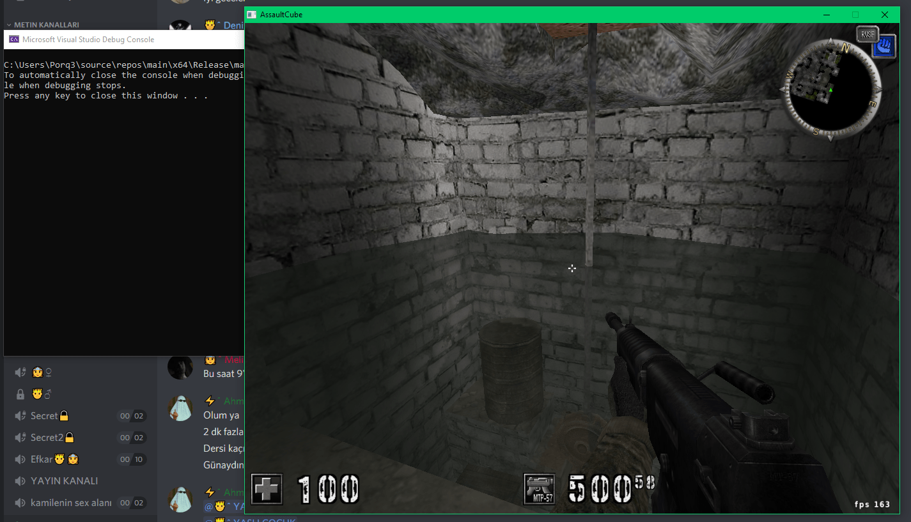Click the health cross icon in game HUD
Image resolution: width=911 pixels, height=522 pixels.
(x=267, y=489)
